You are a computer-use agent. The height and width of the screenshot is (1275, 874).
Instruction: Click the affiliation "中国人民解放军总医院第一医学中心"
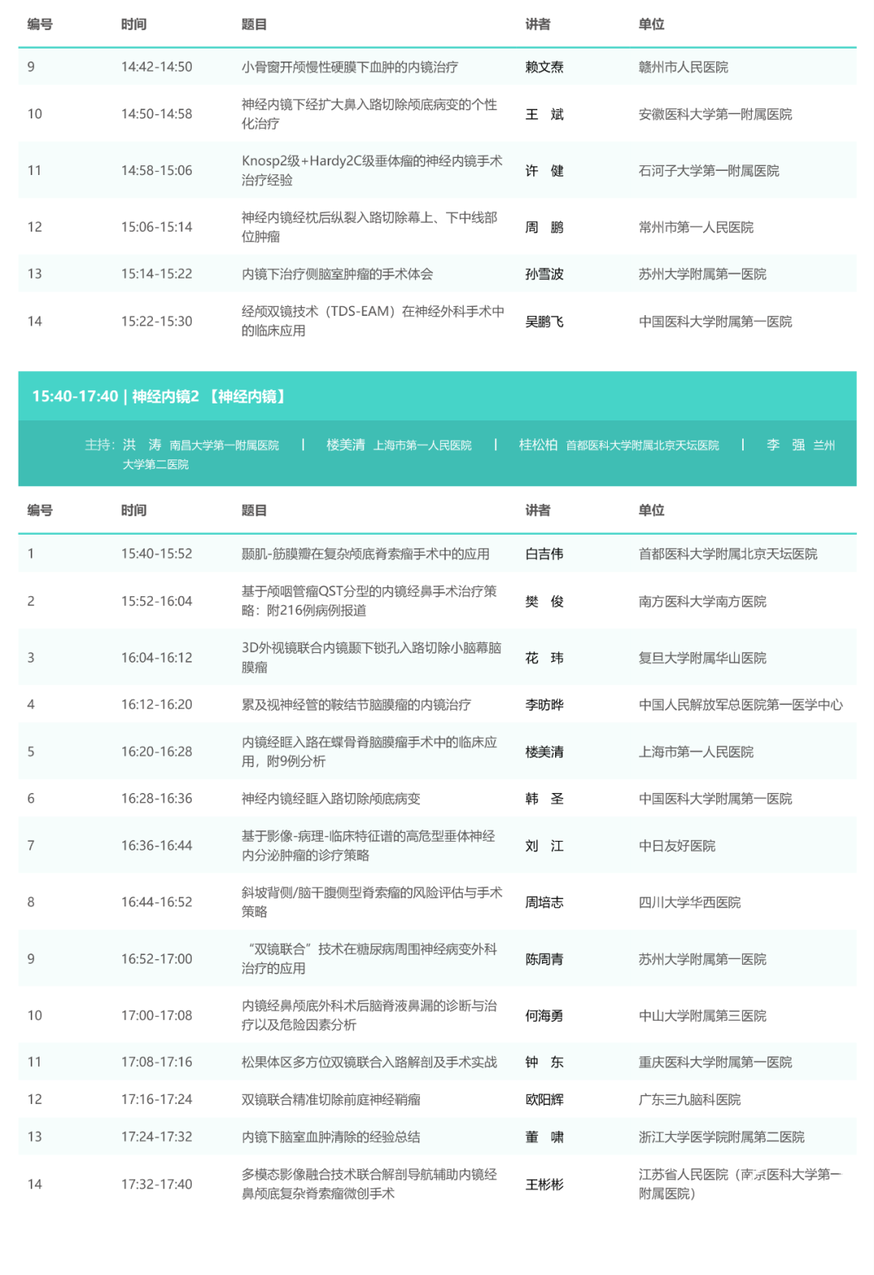click(740, 705)
